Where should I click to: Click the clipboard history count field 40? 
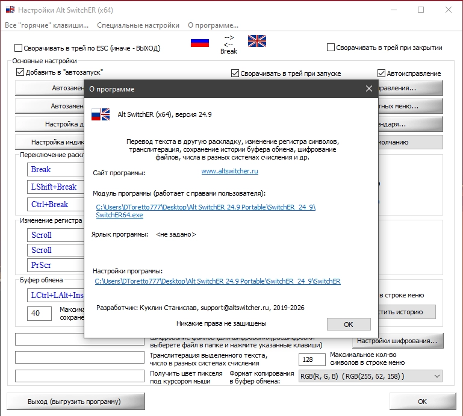39,313
